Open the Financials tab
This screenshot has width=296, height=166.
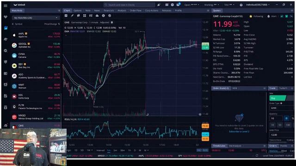pyautogui.click(x=109, y=11)
